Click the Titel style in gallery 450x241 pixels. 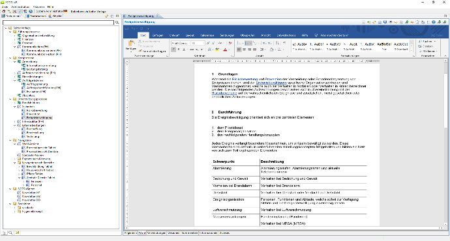(384, 46)
